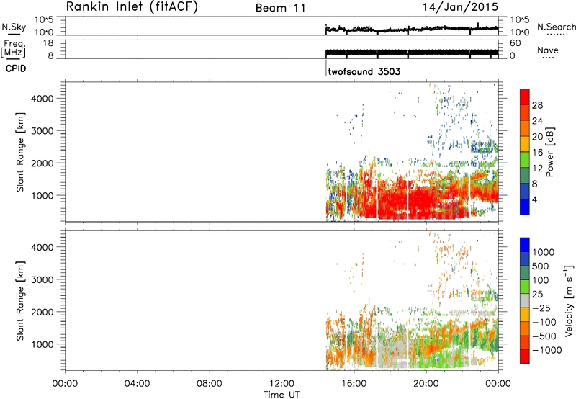Viewport: 576px width, 399px height.
Task: Click the 'CPID' label
Action: pos(16,68)
